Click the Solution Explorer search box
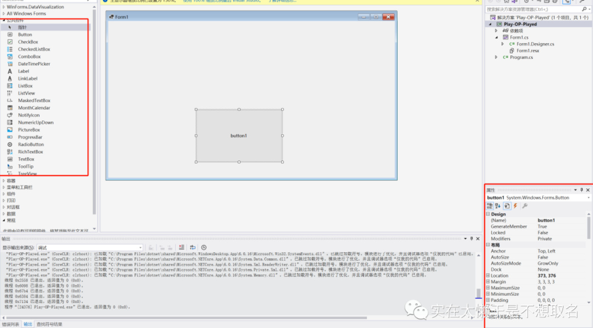This screenshot has height=328, width=593. click(532, 9)
